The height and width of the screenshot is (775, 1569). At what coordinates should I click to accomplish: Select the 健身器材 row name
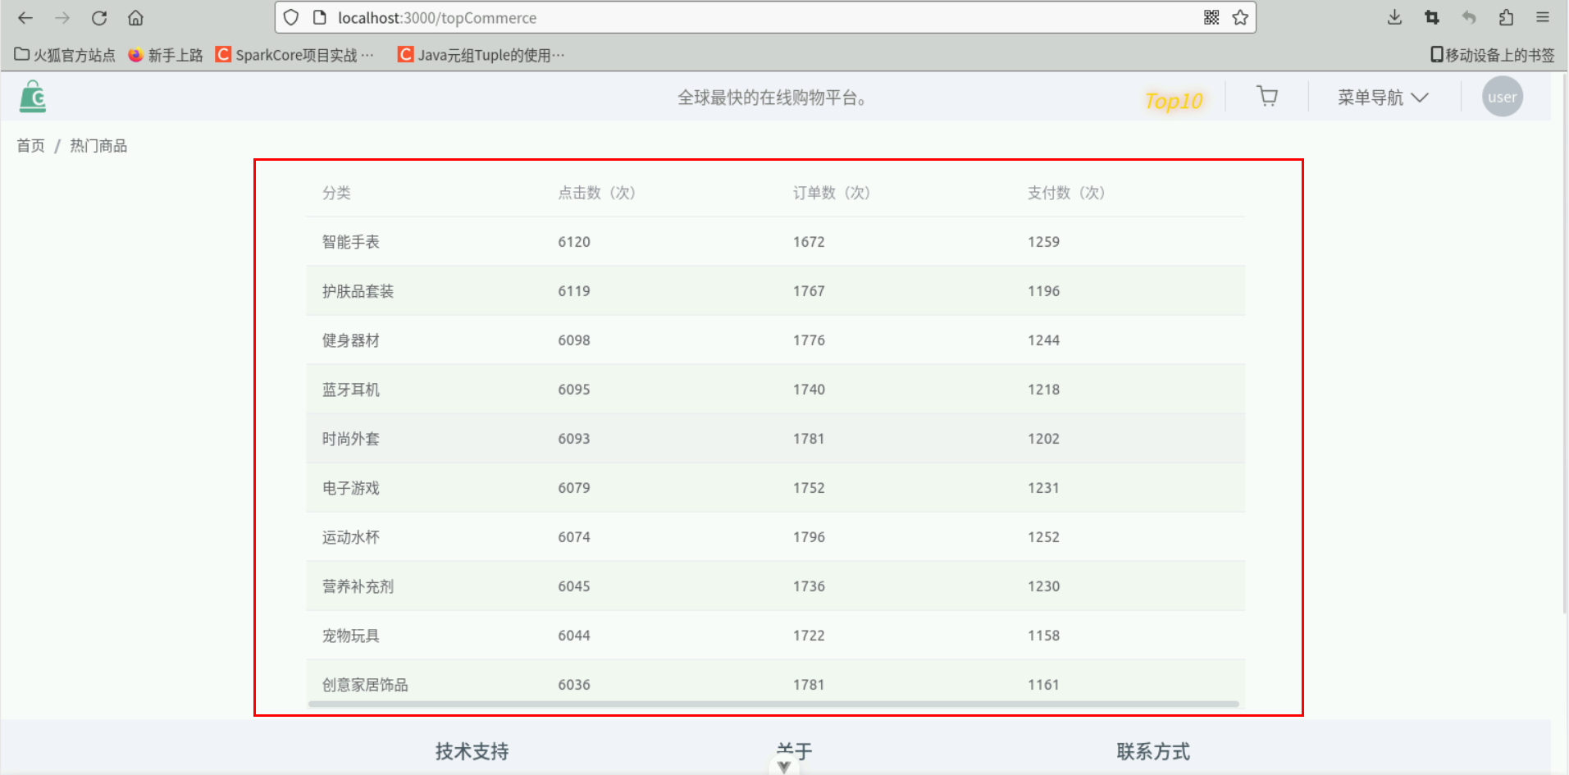pos(351,340)
